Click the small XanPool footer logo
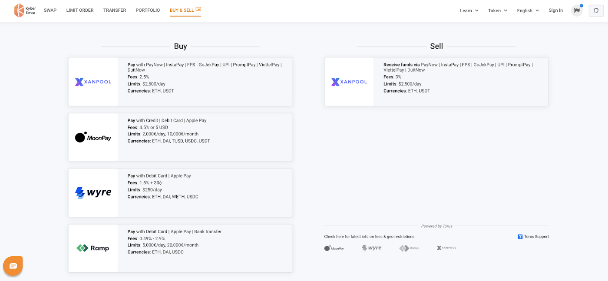Image resolution: width=608 pixels, height=281 pixels. (446, 248)
